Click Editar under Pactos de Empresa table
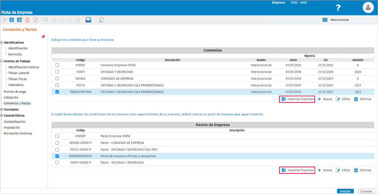This screenshot has height=194, width=378. (x=343, y=170)
